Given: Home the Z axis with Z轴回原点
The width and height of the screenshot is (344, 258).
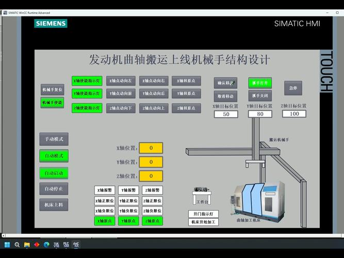Looking at the screenshot, I should pyautogui.click(x=186, y=108).
